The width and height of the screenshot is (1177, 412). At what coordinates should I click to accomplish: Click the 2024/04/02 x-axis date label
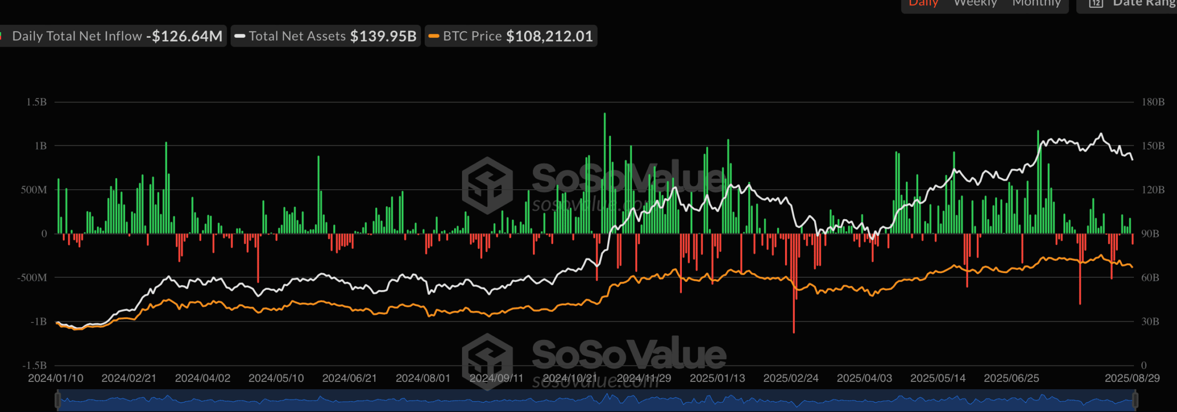(x=202, y=378)
